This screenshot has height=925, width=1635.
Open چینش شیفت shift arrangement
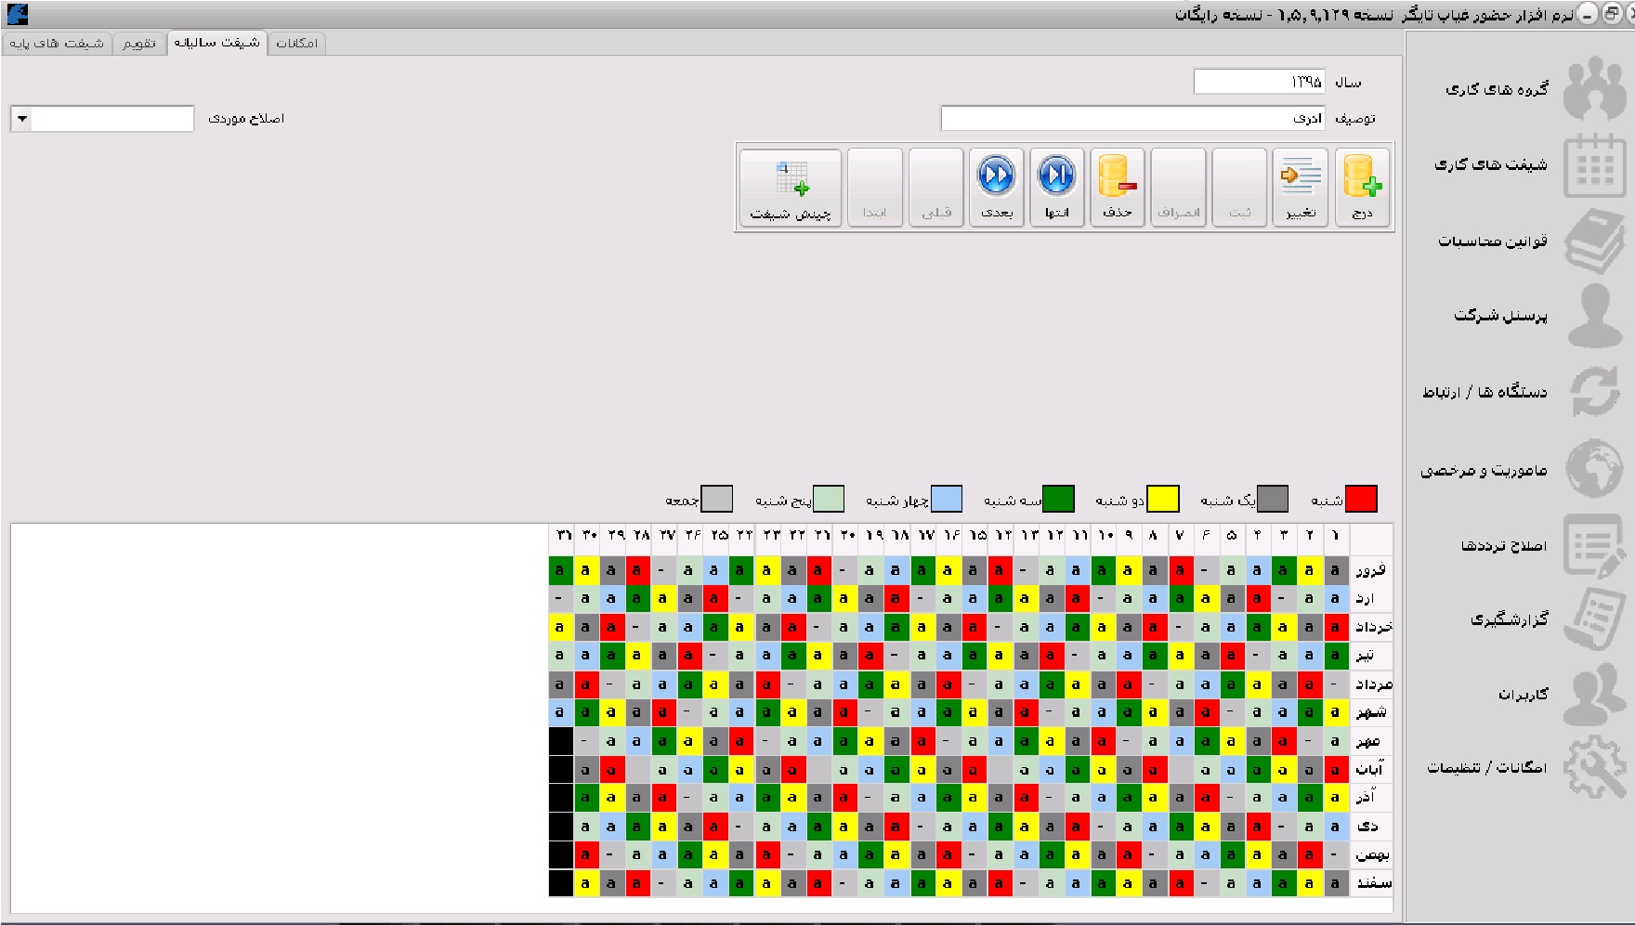(x=791, y=187)
